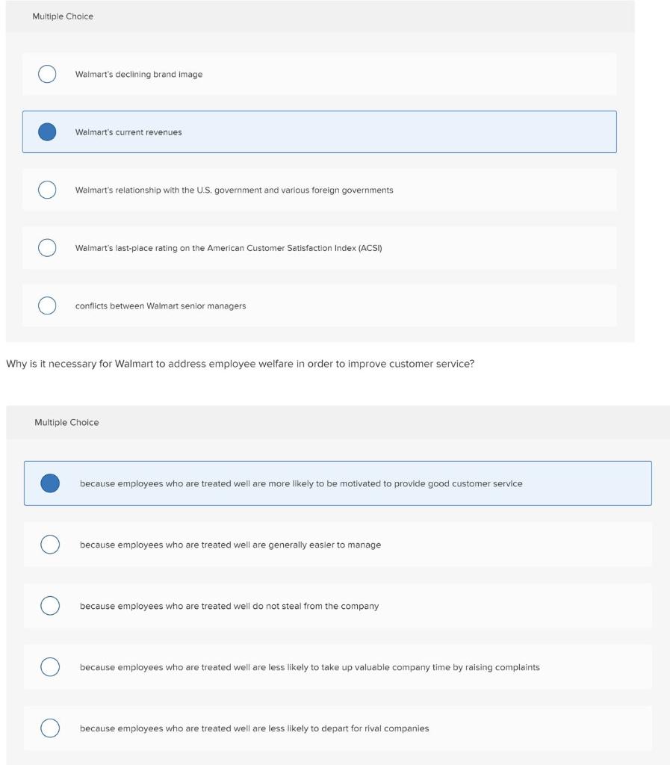Click the answer text "generally easier to manage"

(230, 545)
